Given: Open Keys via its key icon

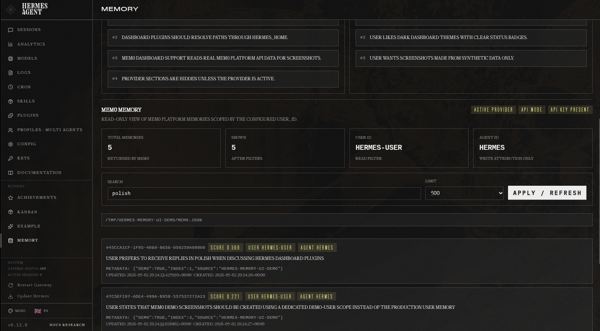Looking at the screenshot, I should tap(10, 158).
